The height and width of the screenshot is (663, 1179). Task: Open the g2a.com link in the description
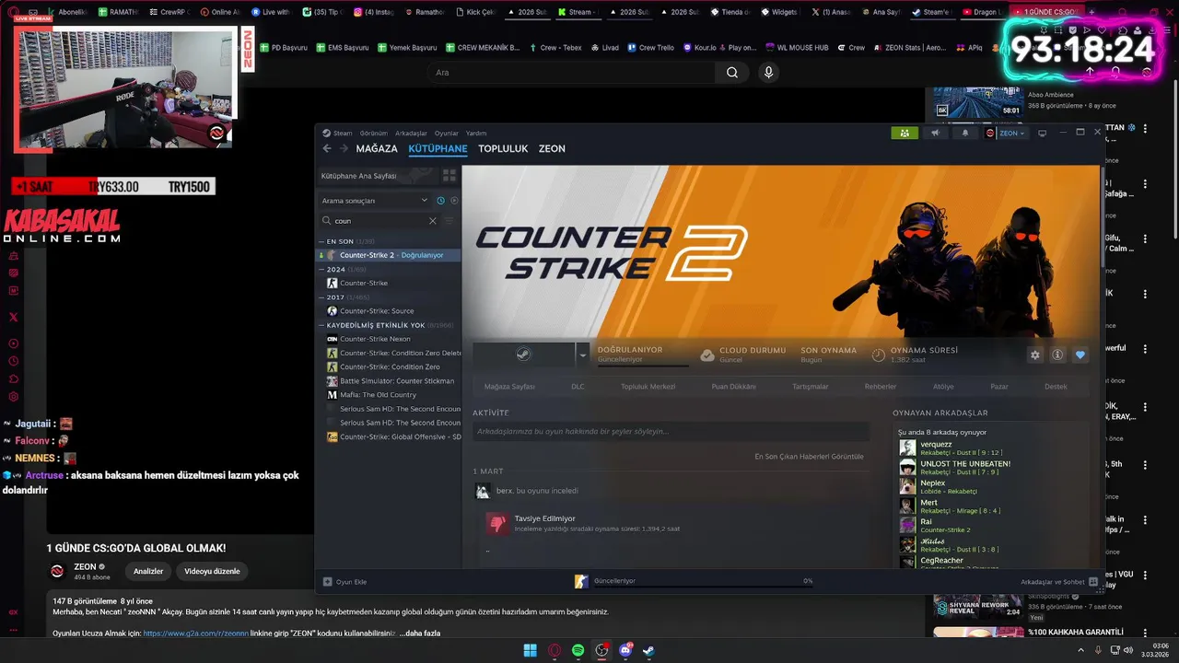[195, 634]
